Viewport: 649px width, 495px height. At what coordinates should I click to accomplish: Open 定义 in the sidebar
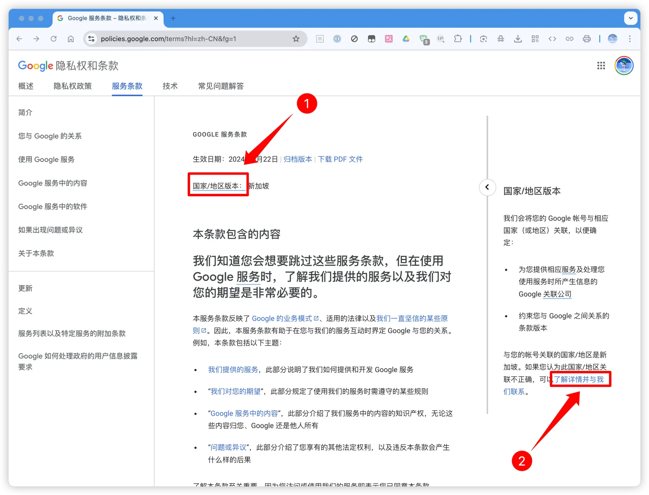click(25, 311)
